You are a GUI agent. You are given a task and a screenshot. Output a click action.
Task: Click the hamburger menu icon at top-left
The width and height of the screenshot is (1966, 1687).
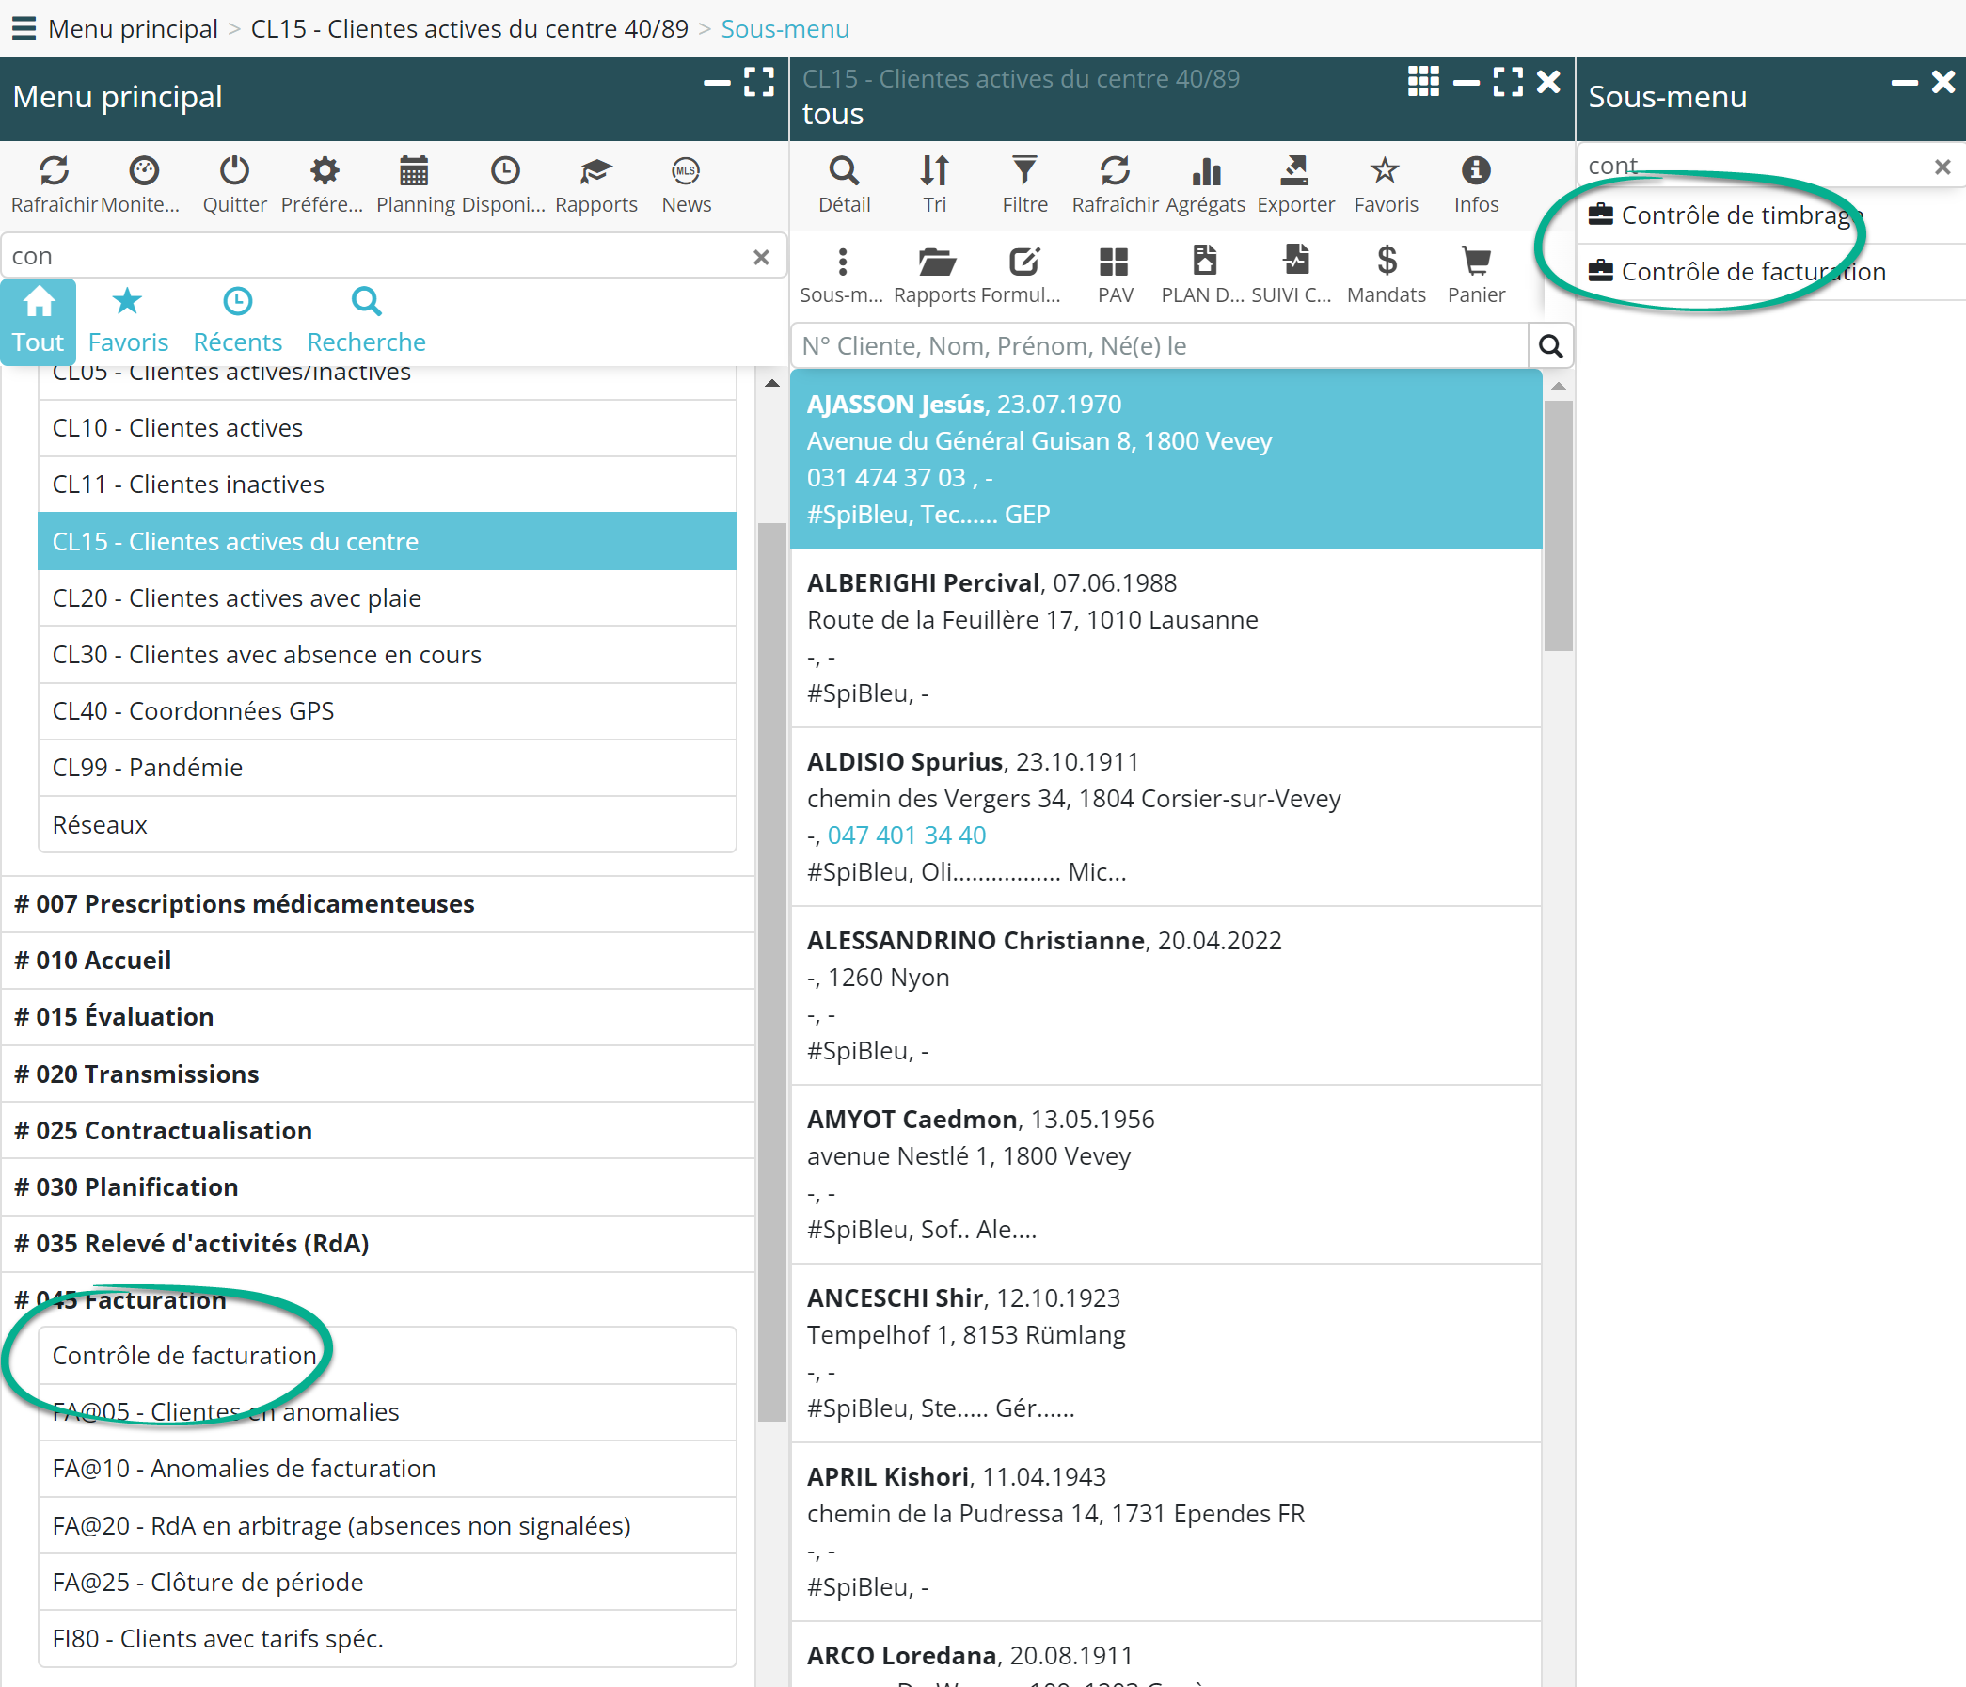click(24, 28)
